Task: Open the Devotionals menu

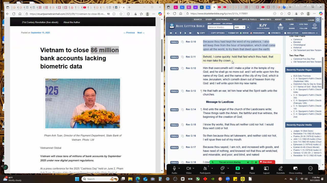Action: click(223, 20)
